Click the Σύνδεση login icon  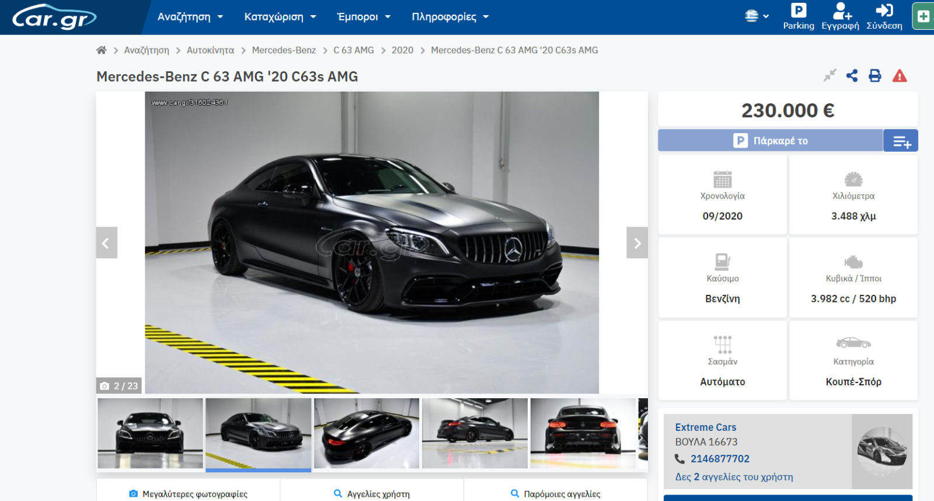point(884,16)
